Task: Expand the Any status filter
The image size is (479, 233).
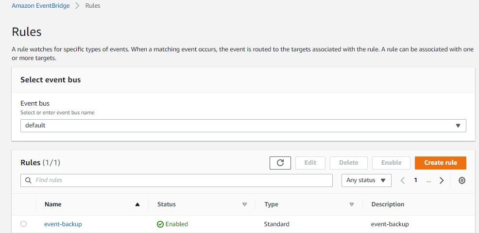Action: [x=366, y=180]
